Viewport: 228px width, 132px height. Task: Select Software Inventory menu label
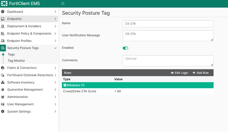21,82
